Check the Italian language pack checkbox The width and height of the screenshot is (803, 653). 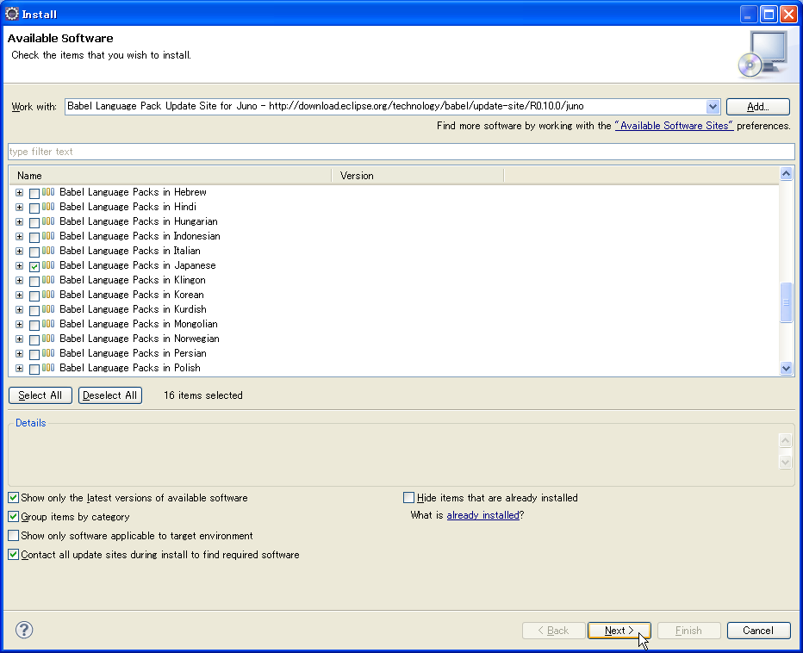coord(34,252)
